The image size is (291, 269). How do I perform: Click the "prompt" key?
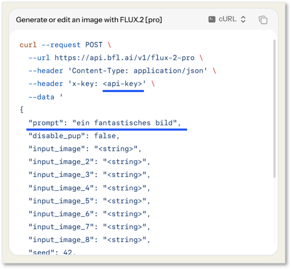(46, 123)
